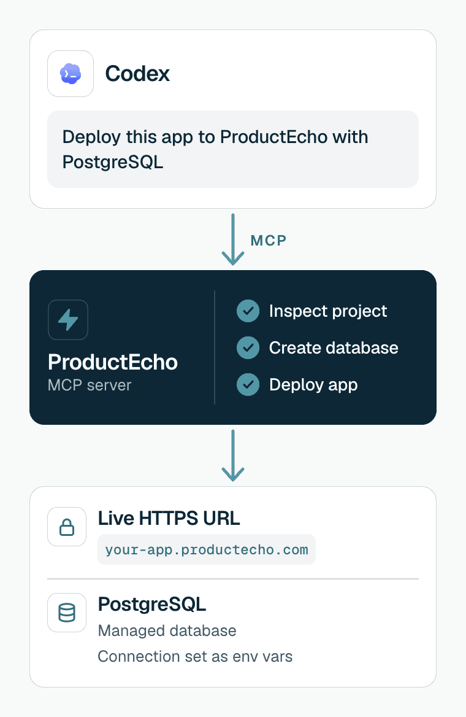The width and height of the screenshot is (466, 717).
Task: Click the padlock icon beside Live HTTPS URL
Action: tap(67, 527)
